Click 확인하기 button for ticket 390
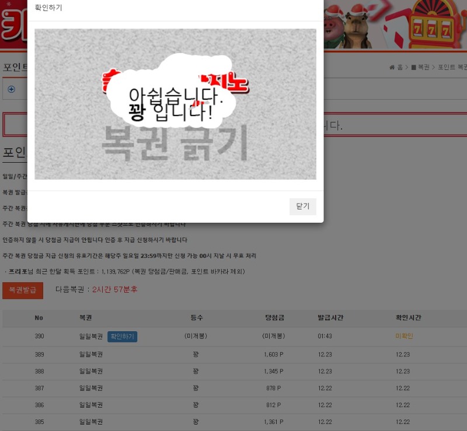This screenshot has height=431, width=467. [122, 337]
